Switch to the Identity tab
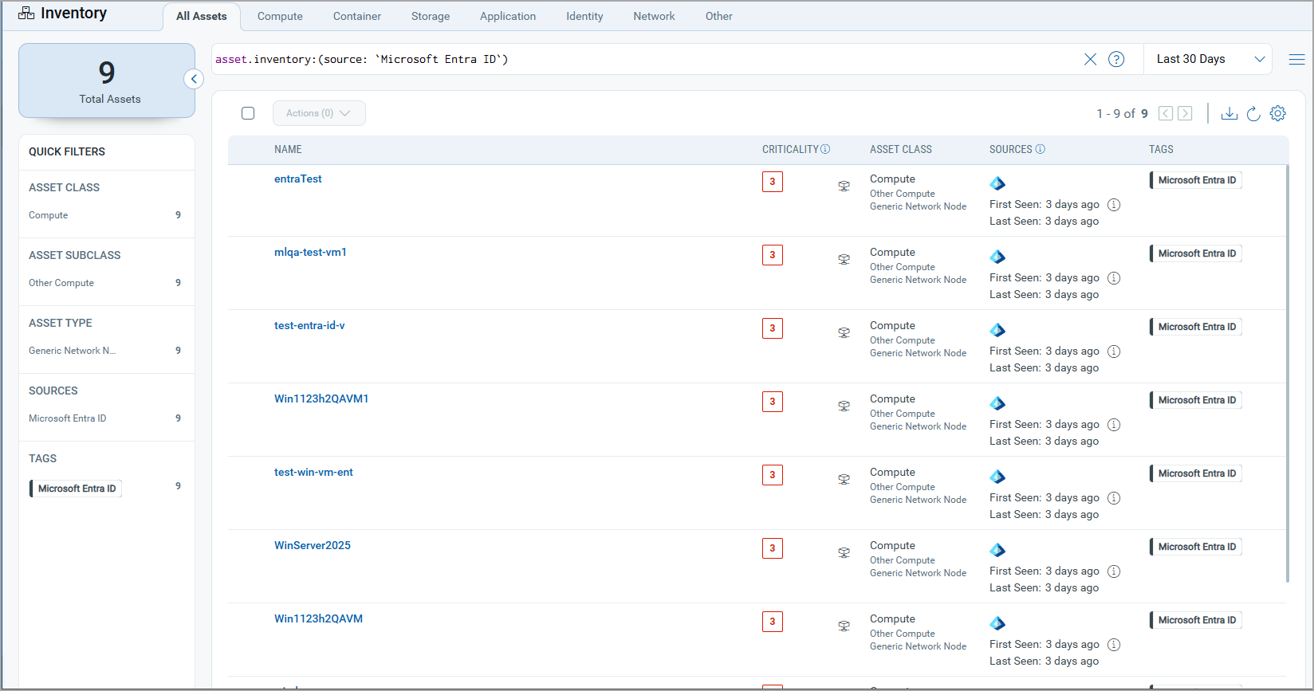Screen dimensions: 1314x691 584,16
